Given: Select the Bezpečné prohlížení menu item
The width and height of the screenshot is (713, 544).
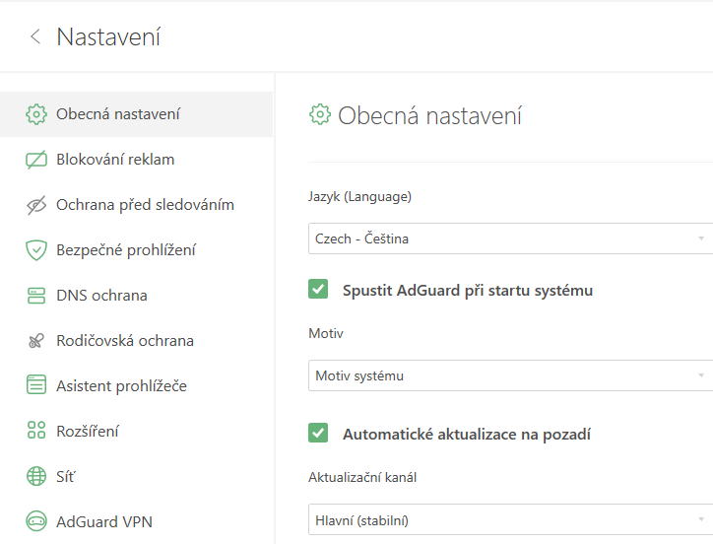Looking at the screenshot, I should (x=126, y=250).
